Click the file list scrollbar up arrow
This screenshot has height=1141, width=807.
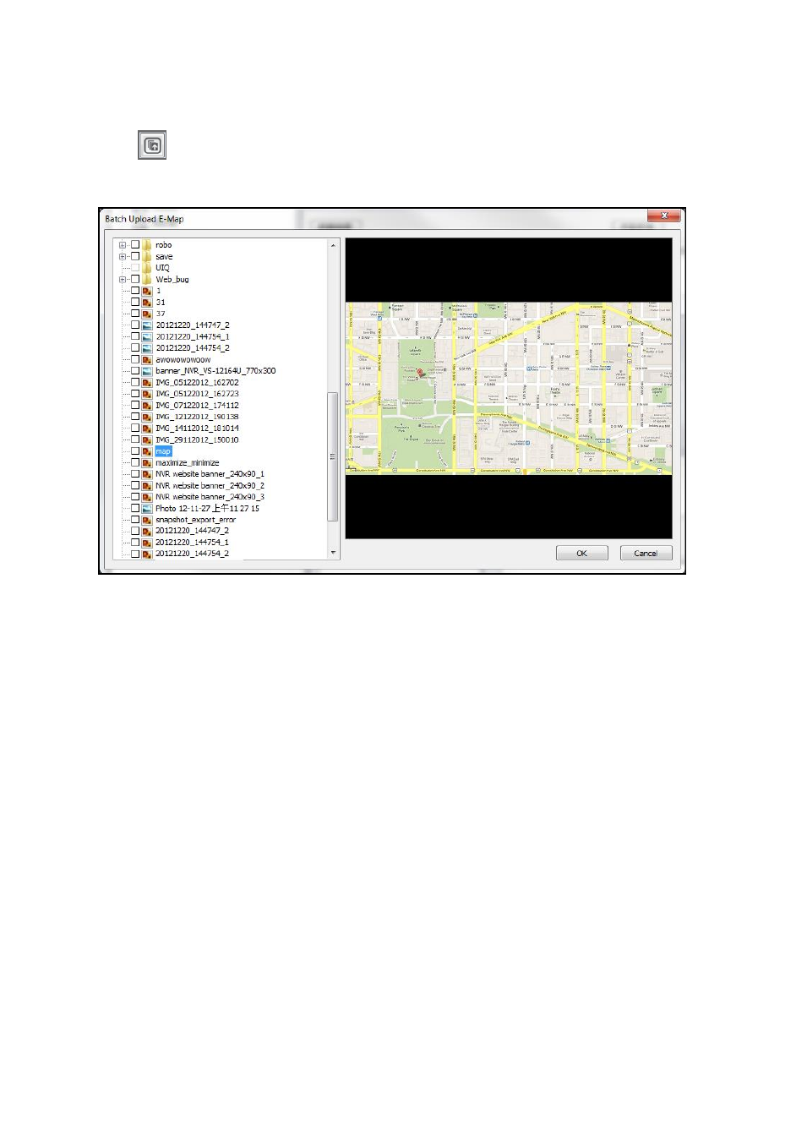pyautogui.click(x=333, y=245)
